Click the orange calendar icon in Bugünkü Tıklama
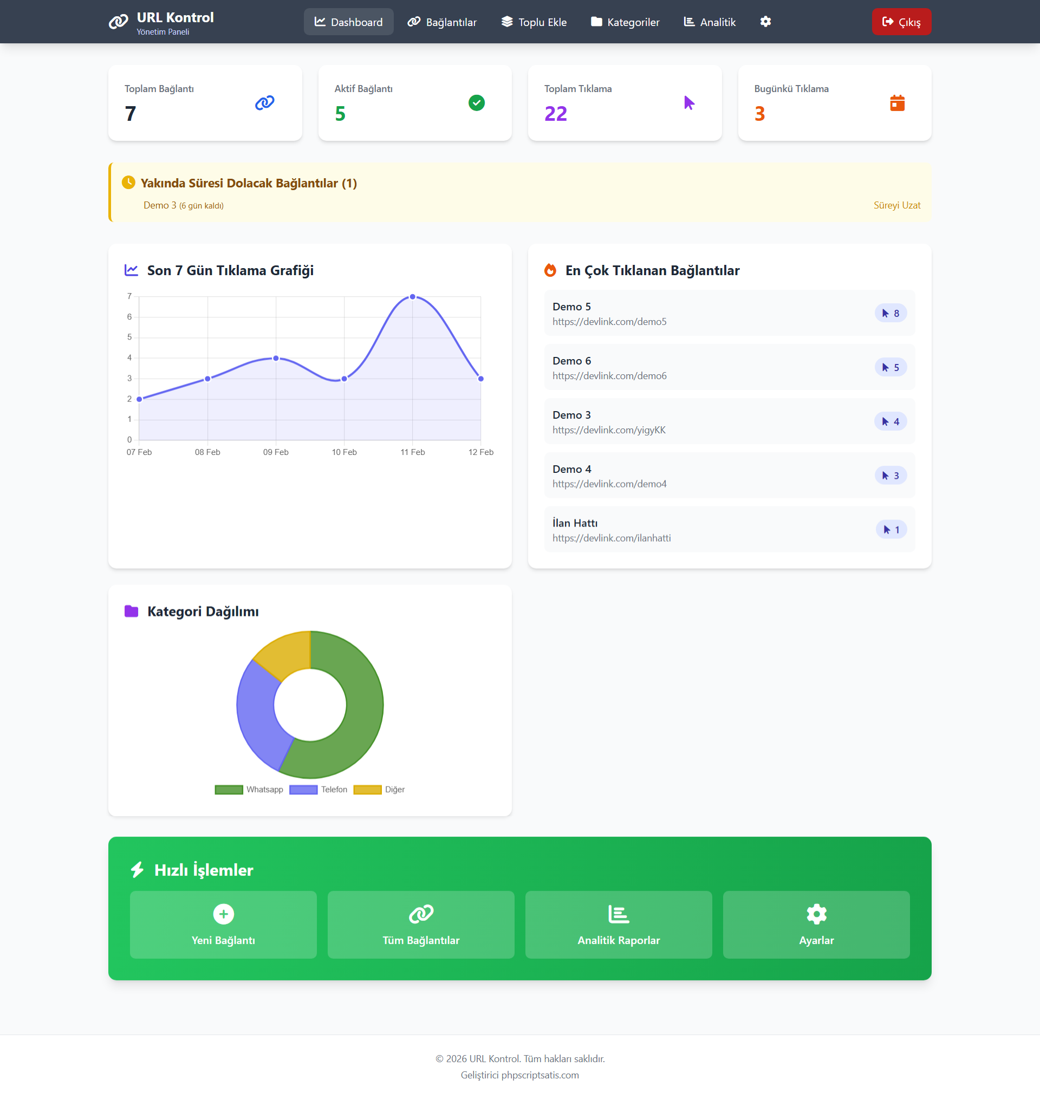1040x1099 pixels. click(x=897, y=102)
